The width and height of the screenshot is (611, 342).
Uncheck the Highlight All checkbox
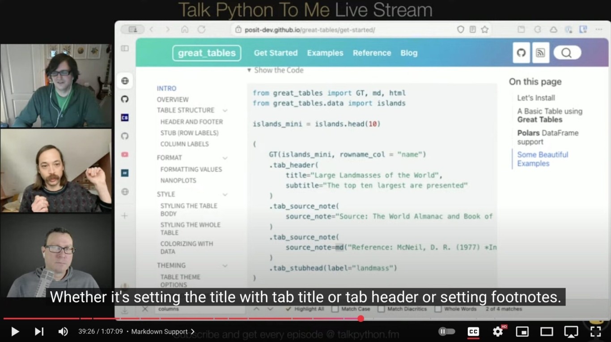(x=289, y=309)
